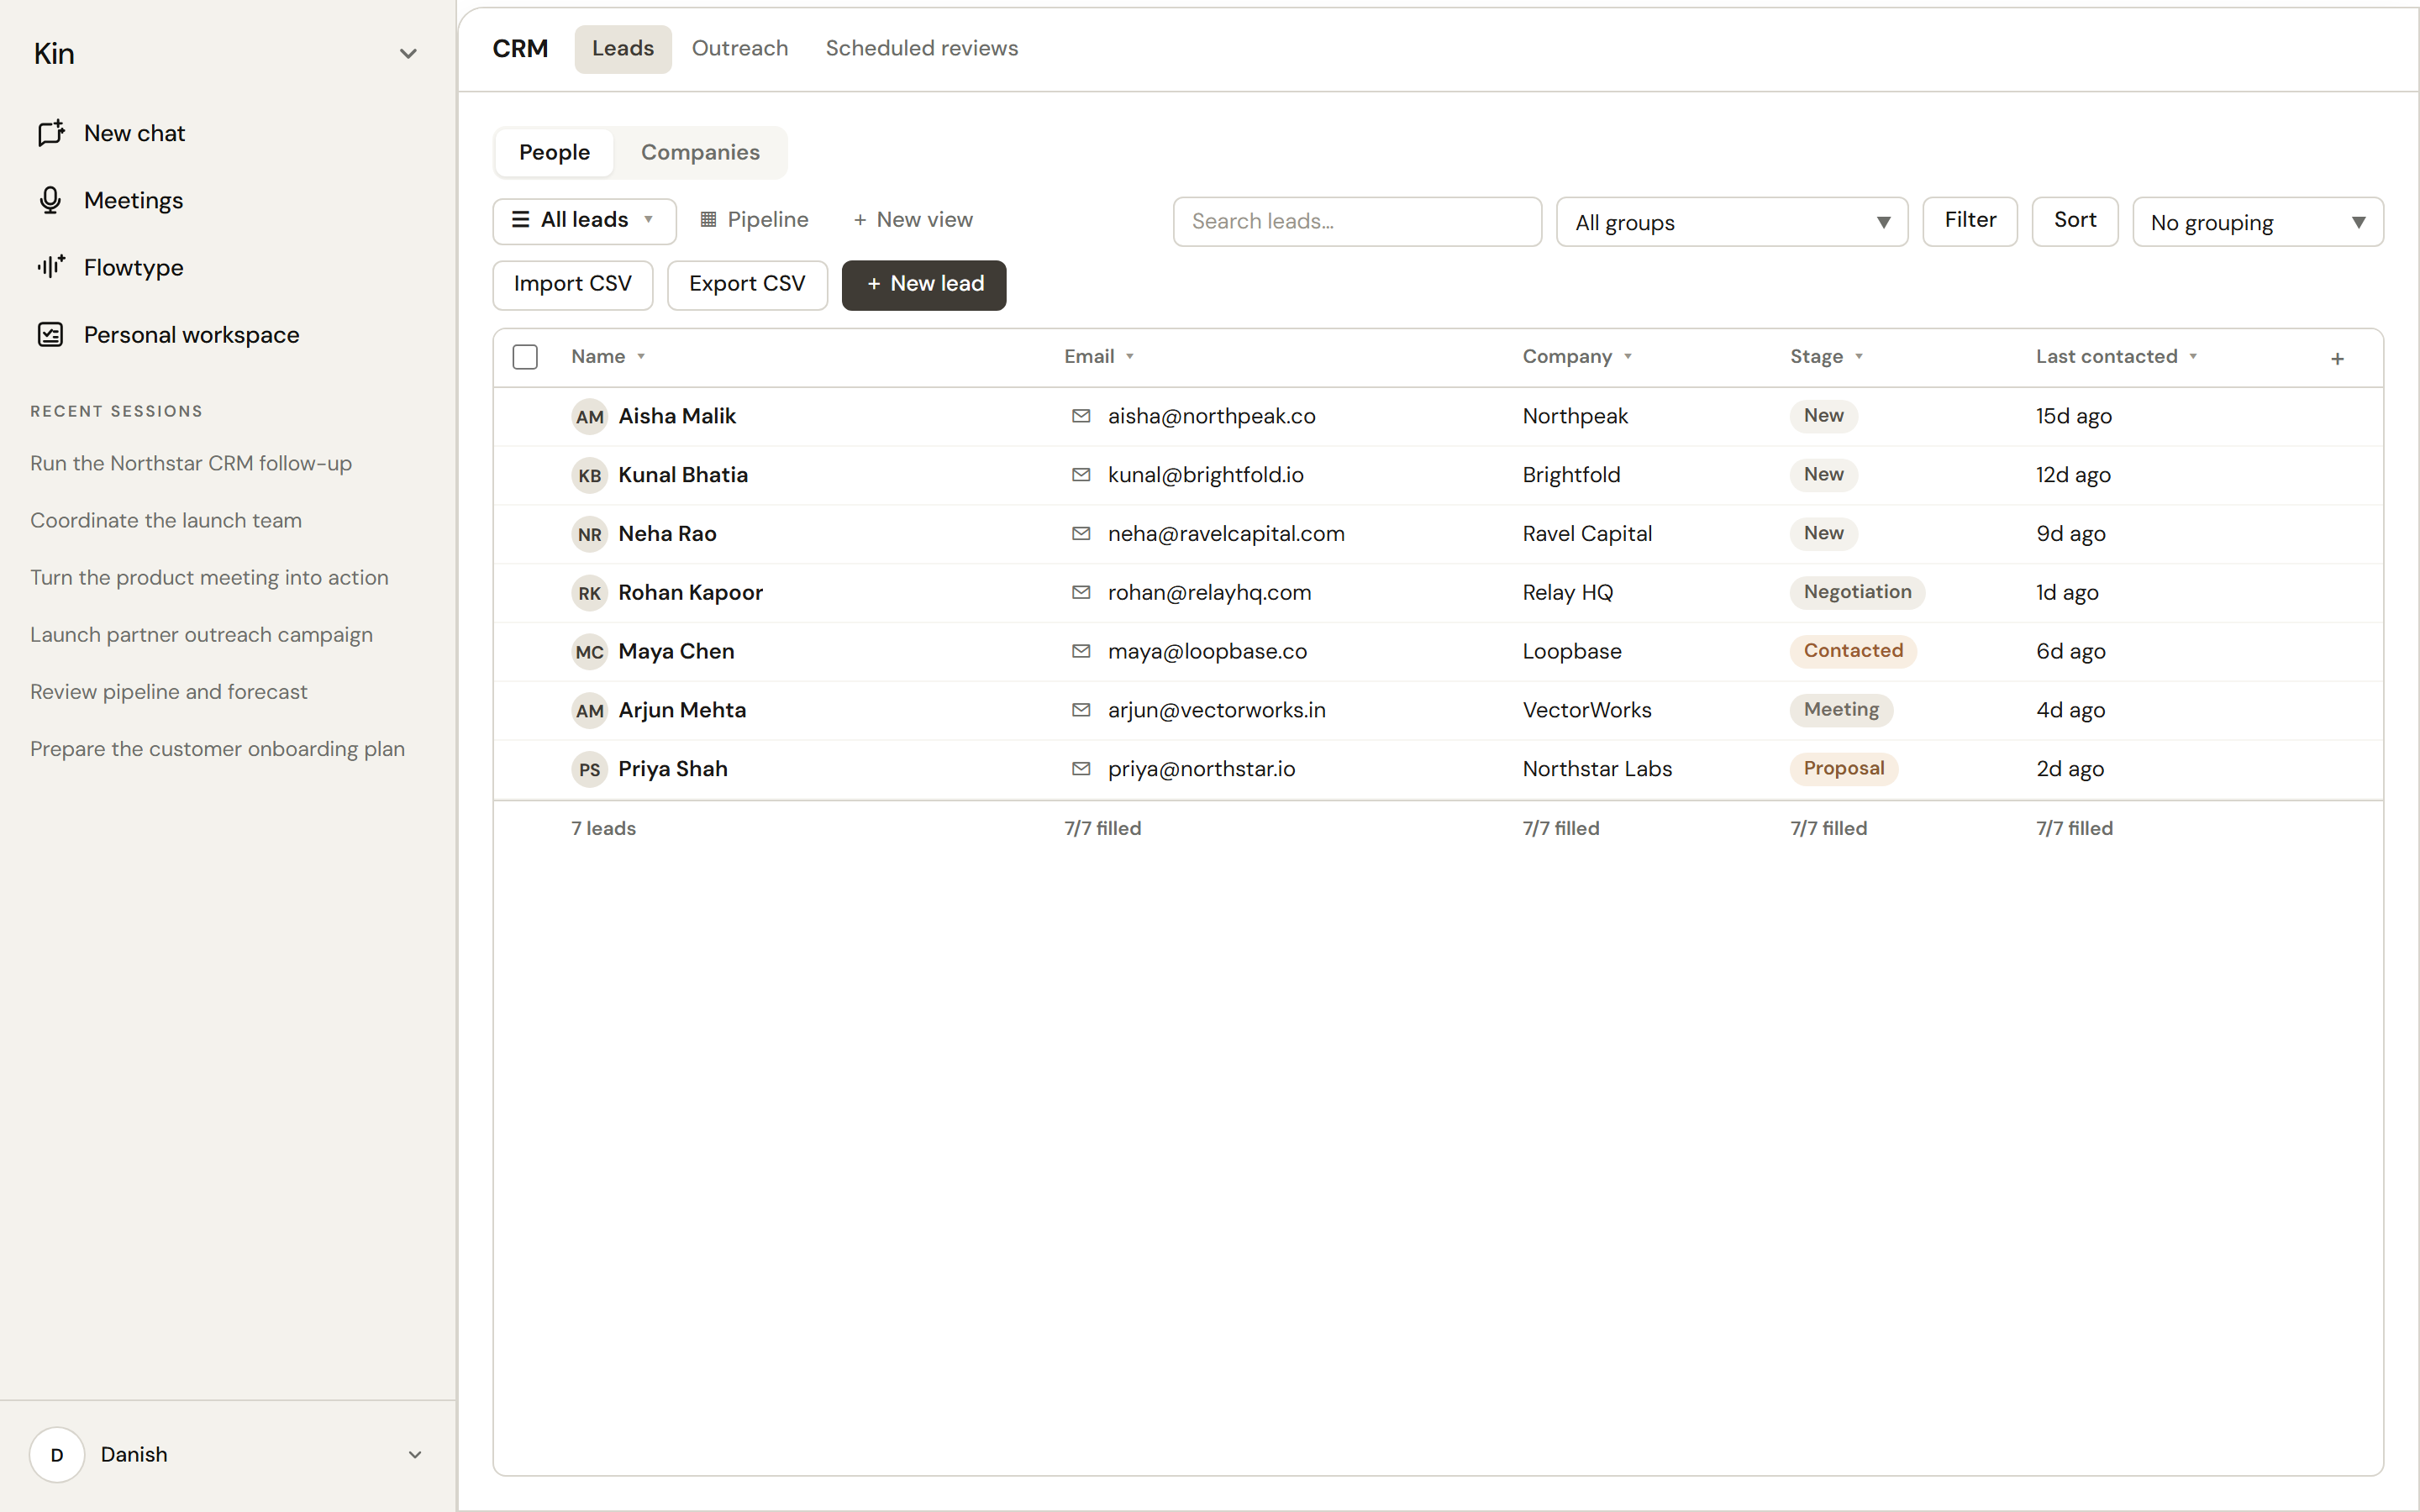Click the PS avatar for Priya Shah
Viewport: 2420px width, 1512px height.
[x=589, y=770]
